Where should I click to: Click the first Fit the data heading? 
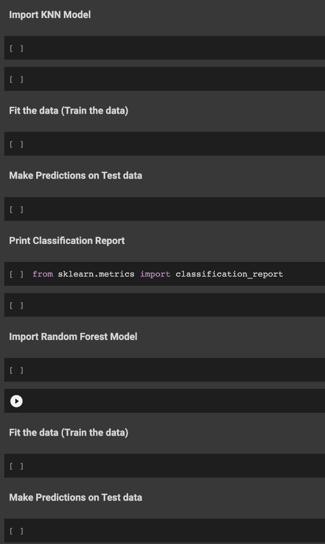point(68,110)
